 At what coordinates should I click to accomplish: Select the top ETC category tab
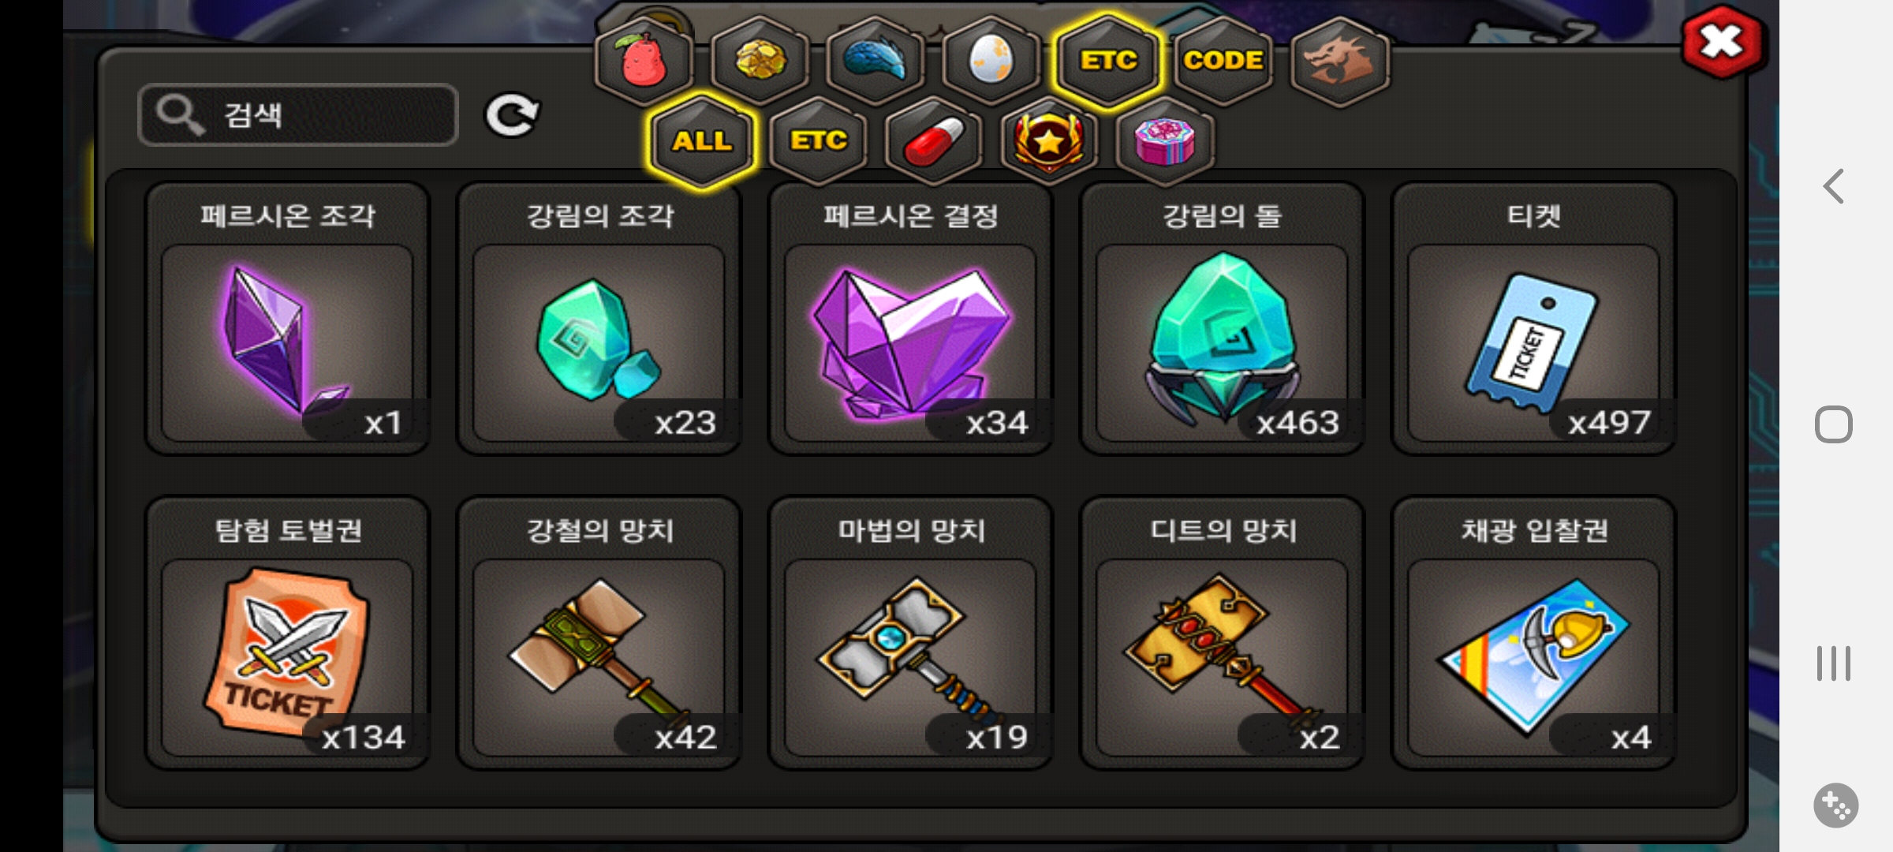click(x=1108, y=61)
